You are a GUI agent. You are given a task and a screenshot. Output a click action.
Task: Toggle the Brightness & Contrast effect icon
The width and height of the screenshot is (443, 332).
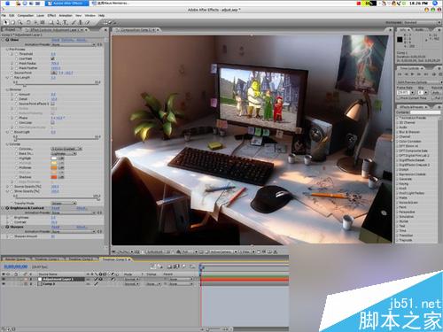[x=7, y=208]
